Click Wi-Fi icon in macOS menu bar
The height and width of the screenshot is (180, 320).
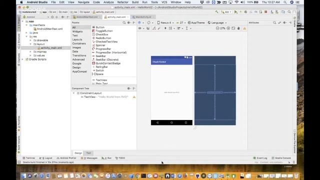tap(236, 2)
